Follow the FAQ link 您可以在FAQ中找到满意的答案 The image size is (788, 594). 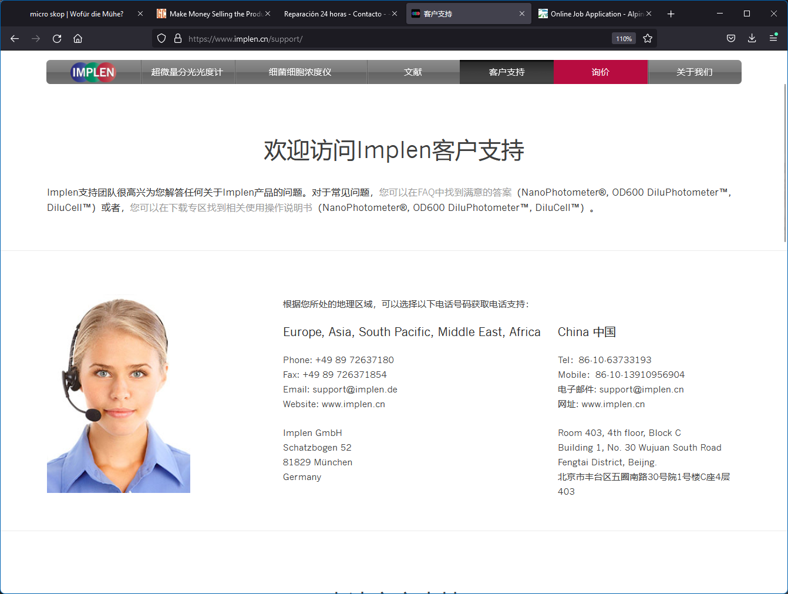point(445,192)
